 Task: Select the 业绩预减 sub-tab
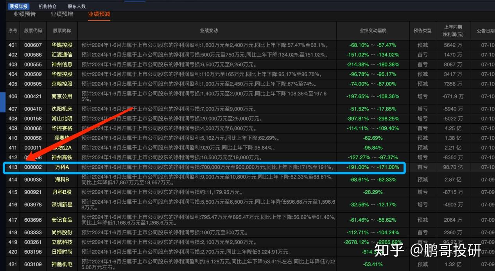point(99,14)
